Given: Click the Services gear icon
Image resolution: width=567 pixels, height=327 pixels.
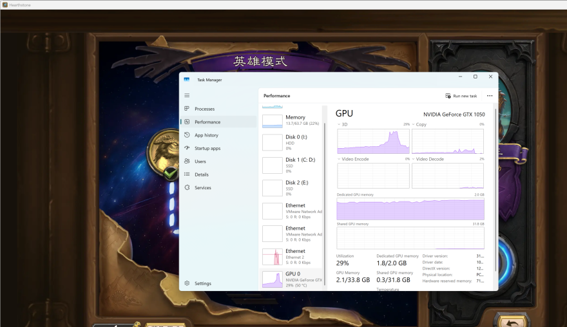Looking at the screenshot, I should (x=187, y=188).
